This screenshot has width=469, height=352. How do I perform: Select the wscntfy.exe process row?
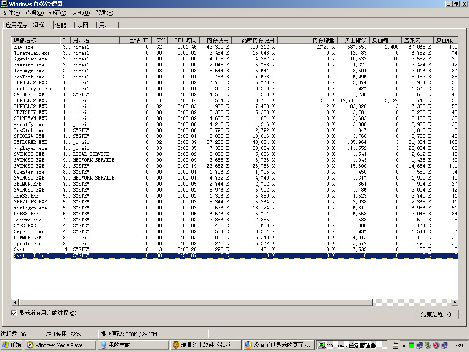tap(236, 125)
